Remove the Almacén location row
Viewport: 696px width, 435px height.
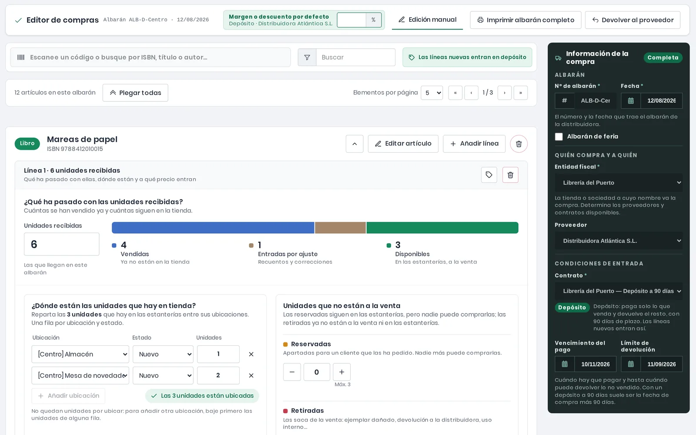(x=251, y=354)
